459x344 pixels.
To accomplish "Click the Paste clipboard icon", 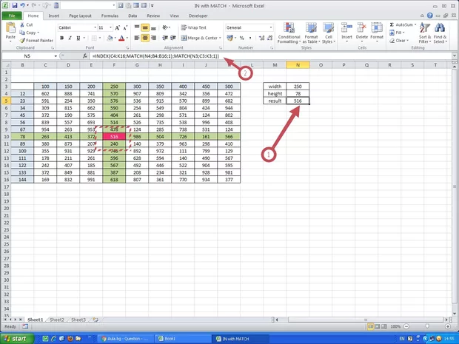I will pyautogui.click(x=10, y=28).
